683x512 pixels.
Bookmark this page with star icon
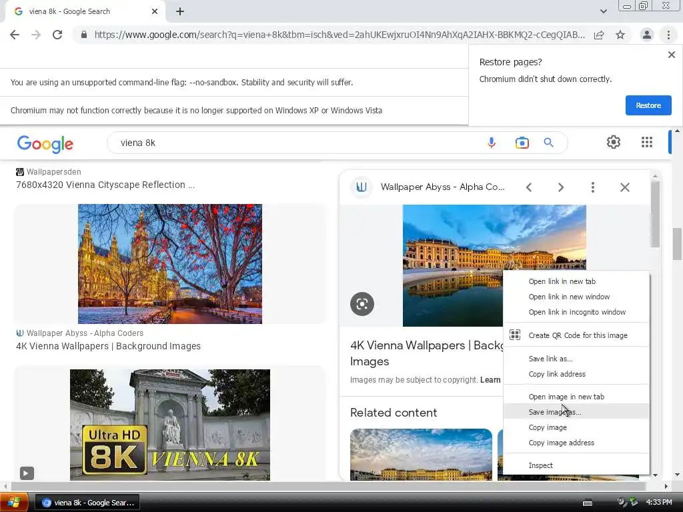(620, 35)
